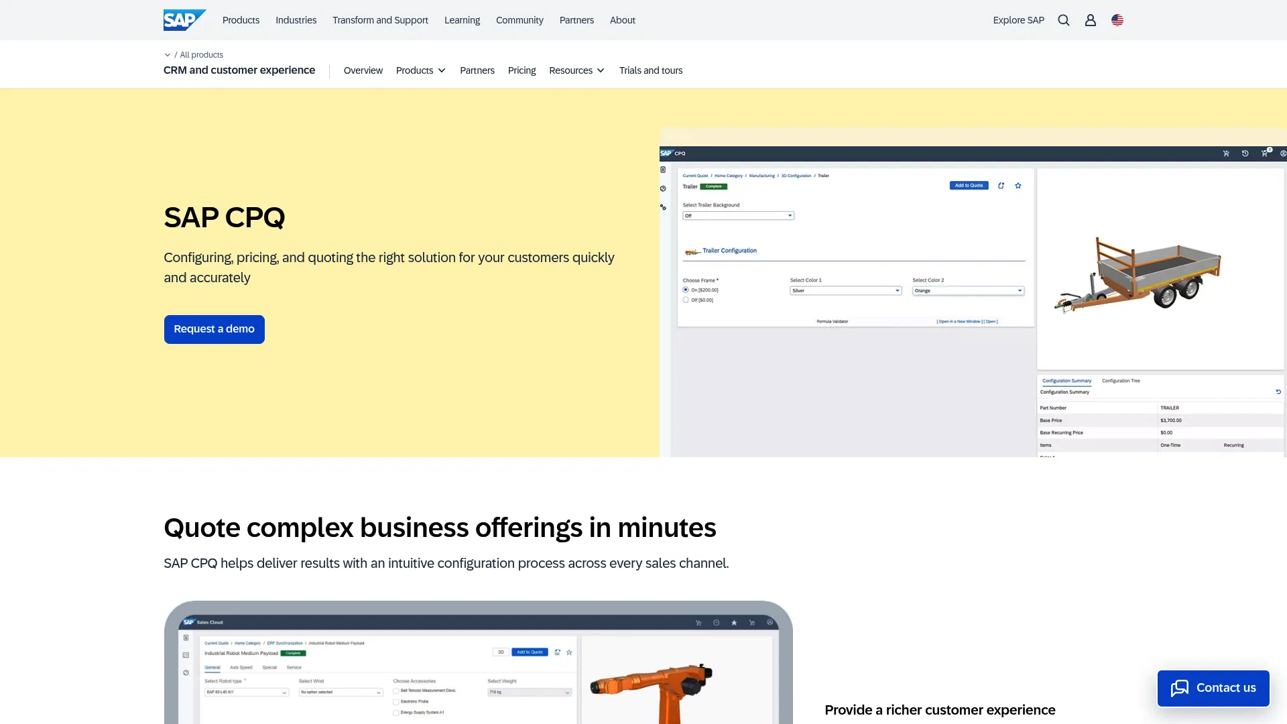Click the All products breadcrumb link

pos(201,55)
